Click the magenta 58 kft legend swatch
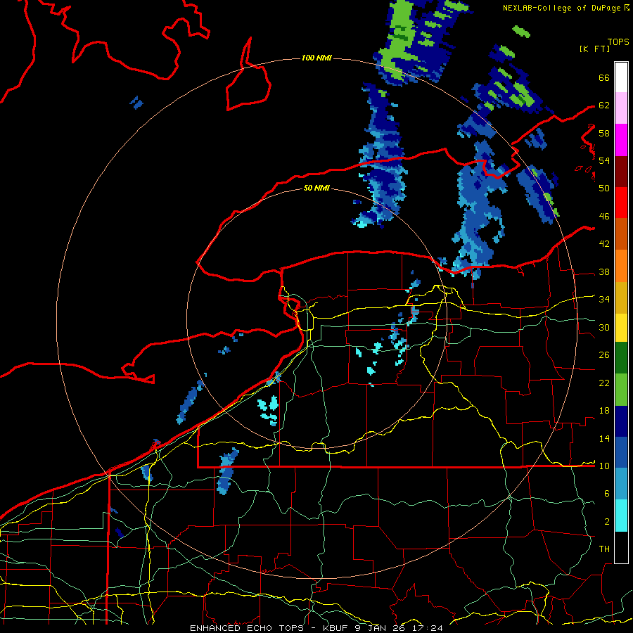 (621, 140)
